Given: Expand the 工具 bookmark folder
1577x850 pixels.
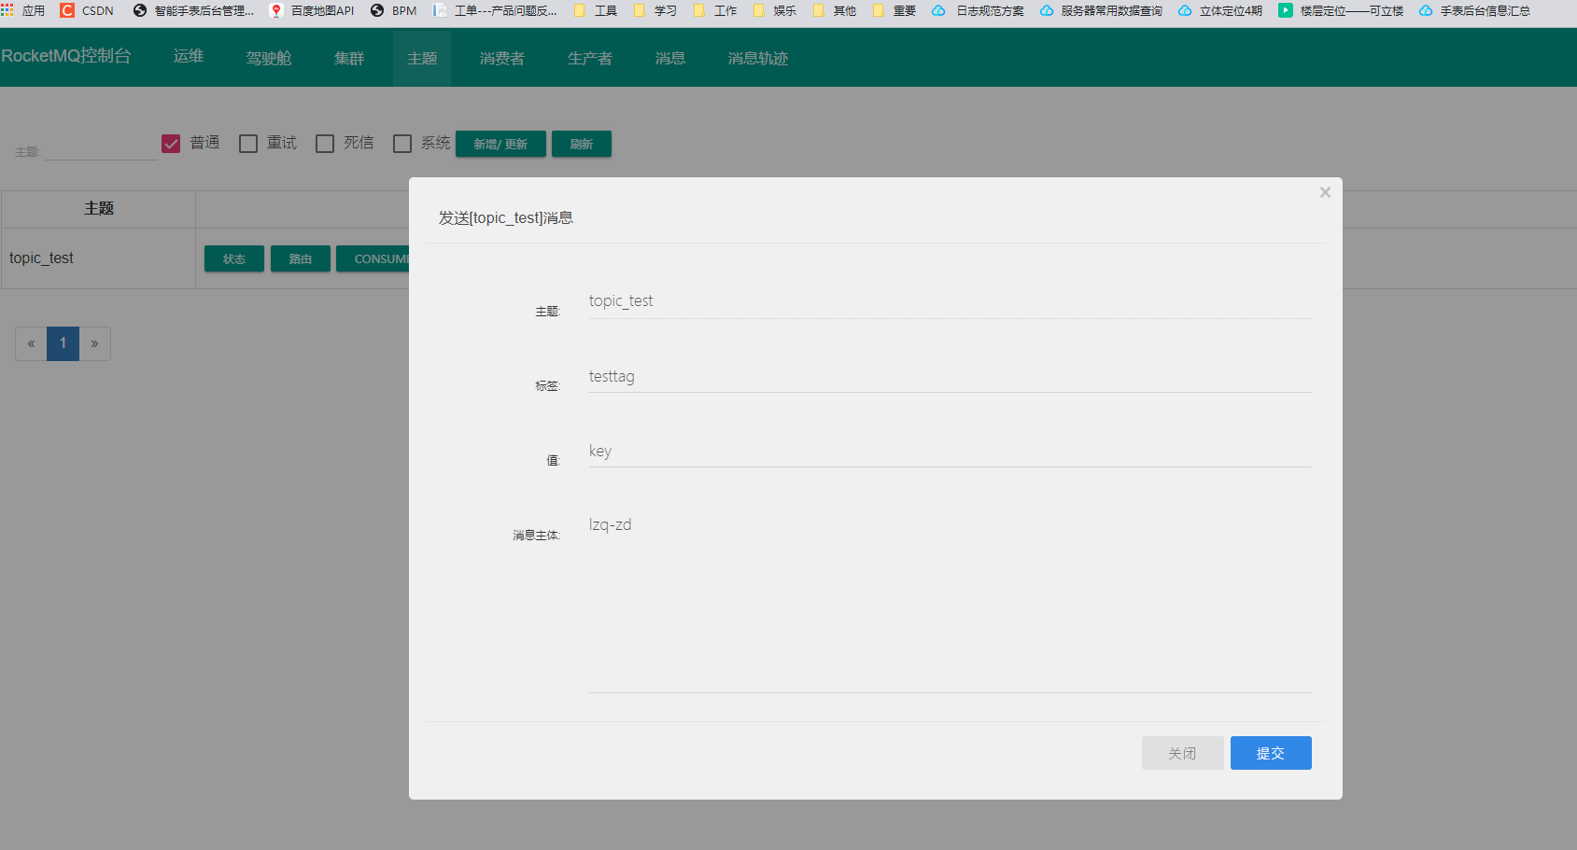Looking at the screenshot, I should 596,10.
